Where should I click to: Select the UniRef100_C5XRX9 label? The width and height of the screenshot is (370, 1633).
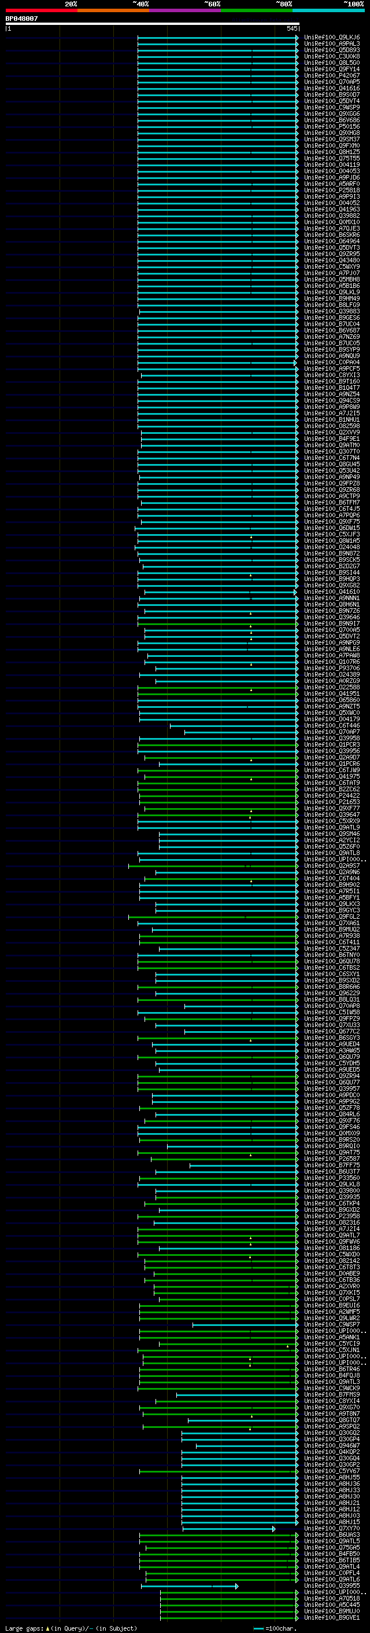click(x=331, y=821)
